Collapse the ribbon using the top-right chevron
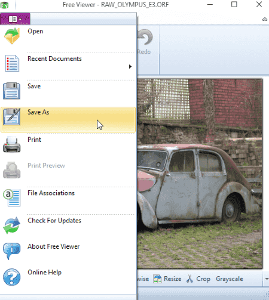 [x=265, y=19]
